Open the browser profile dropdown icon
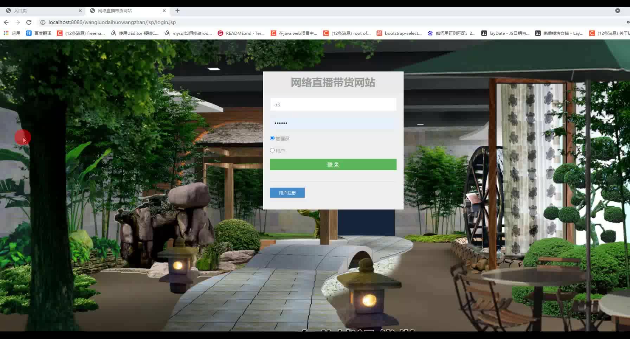Screen dimensions: 630x339 point(618,11)
